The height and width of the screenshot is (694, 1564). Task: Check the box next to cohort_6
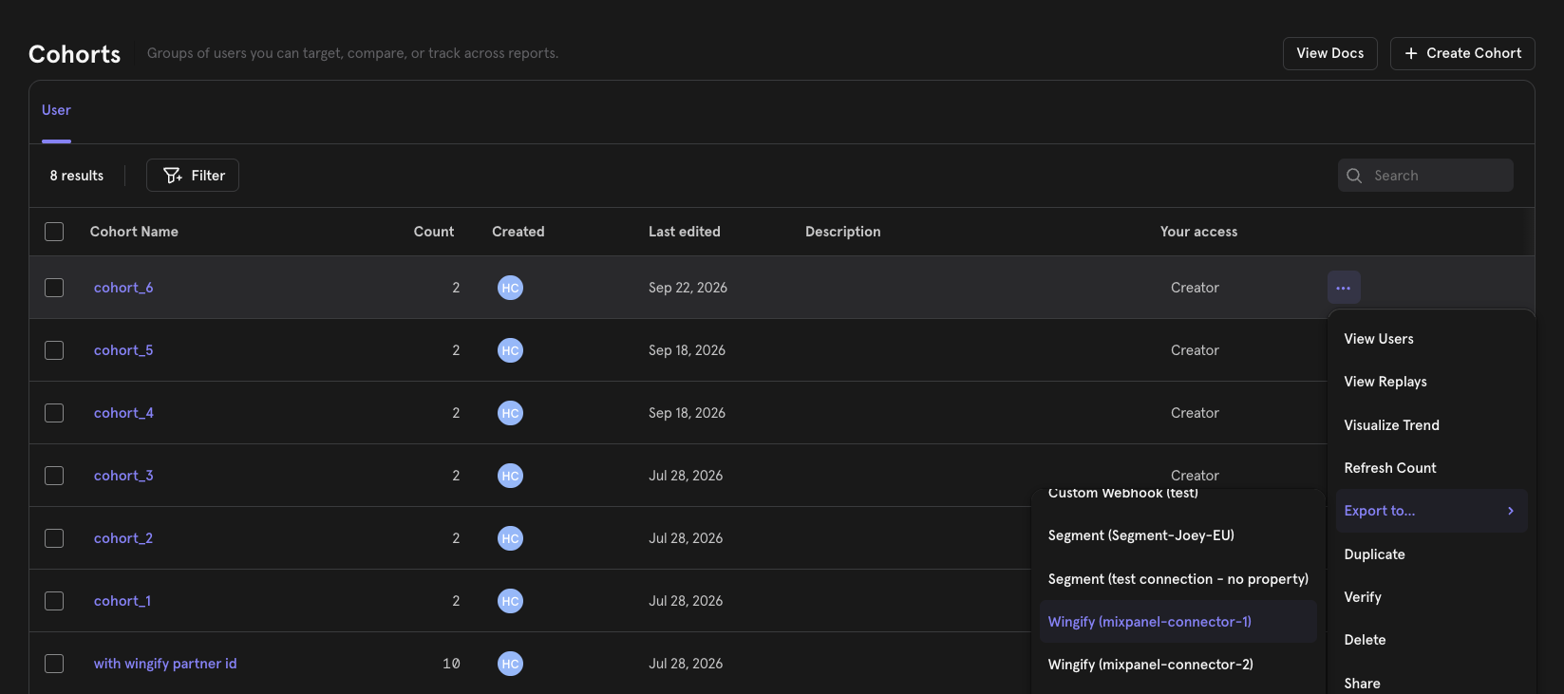54,288
